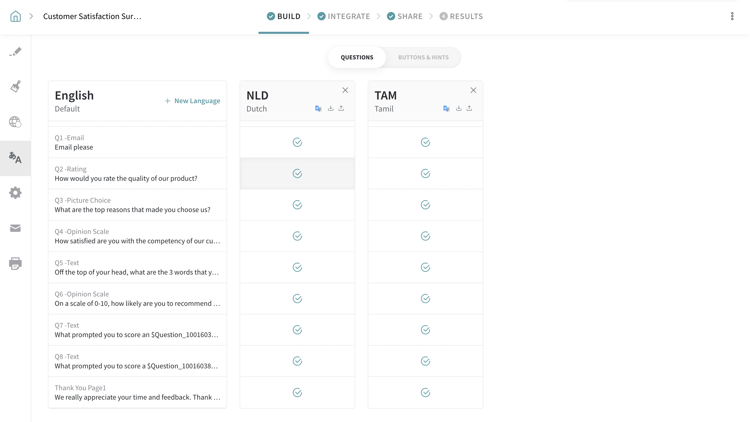
Task: Go to the Results step
Action: coord(461,16)
